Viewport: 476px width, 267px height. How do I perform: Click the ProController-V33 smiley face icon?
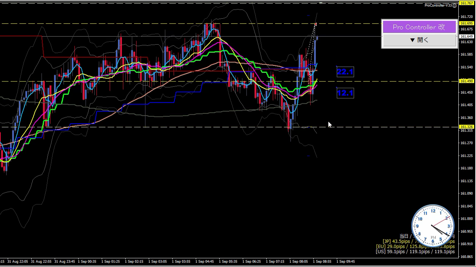[x=454, y=5]
